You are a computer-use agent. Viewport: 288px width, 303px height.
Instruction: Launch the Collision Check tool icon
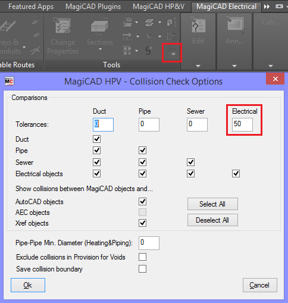[171, 52]
